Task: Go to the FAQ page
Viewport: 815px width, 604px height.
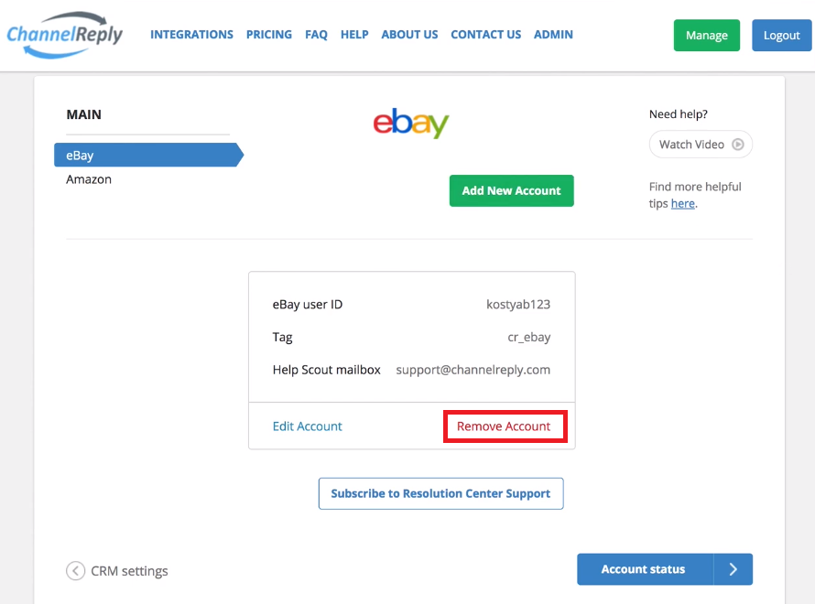Action: [x=316, y=35]
